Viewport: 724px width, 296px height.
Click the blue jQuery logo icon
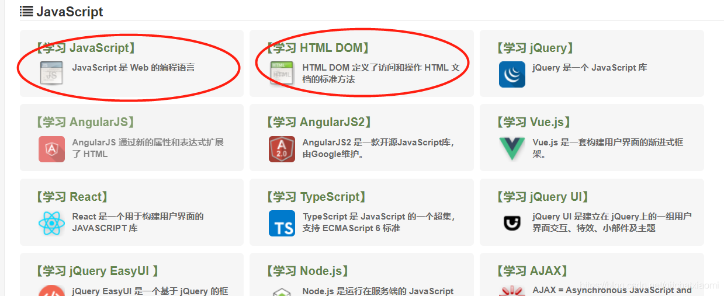[x=512, y=74]
